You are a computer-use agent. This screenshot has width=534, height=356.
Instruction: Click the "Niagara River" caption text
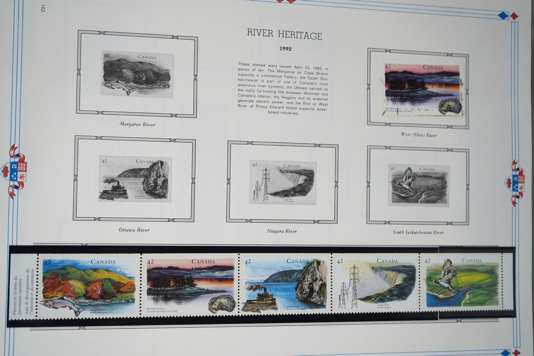pyautogui.click(x=282, y=231)
